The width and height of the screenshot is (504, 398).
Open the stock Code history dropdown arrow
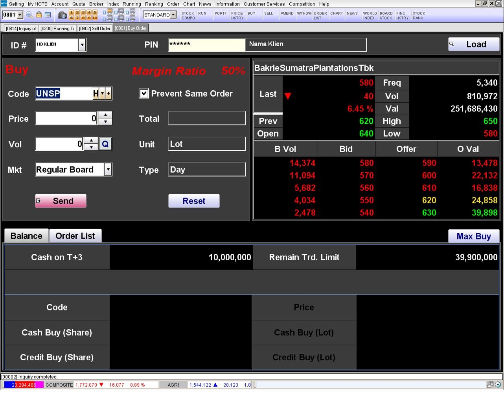tap(102, 93)
